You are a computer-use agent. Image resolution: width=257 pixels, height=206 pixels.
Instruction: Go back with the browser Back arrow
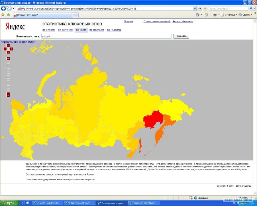tap(4, 8)
